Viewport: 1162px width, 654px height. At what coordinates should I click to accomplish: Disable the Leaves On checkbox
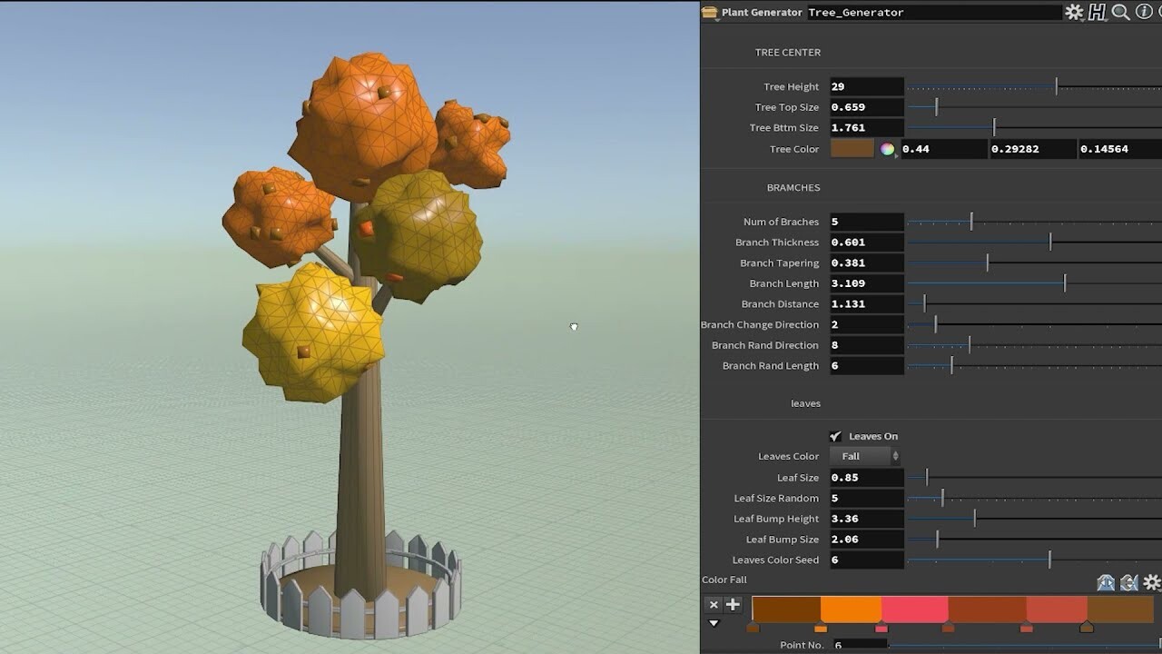836,435
